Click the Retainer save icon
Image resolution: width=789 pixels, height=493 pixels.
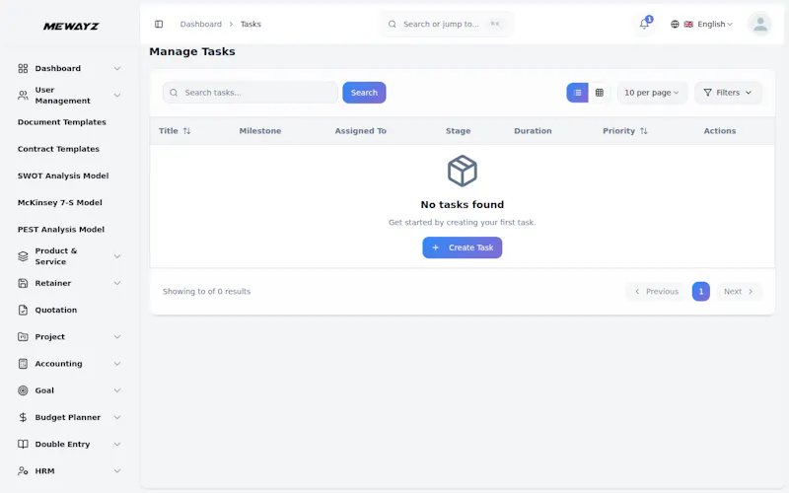click(23, 283)
